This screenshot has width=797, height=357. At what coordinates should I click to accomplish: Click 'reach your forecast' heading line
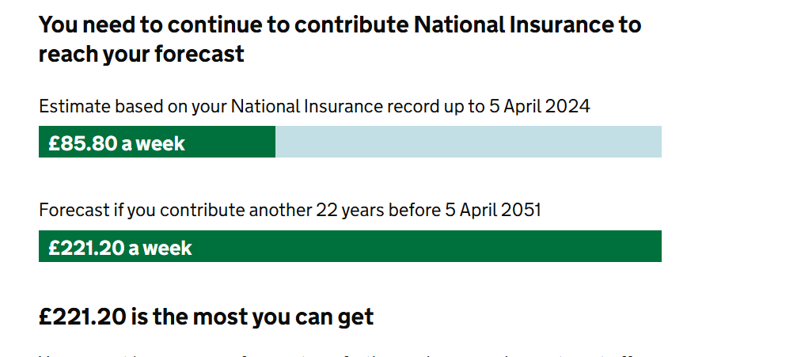click(142, 54)
